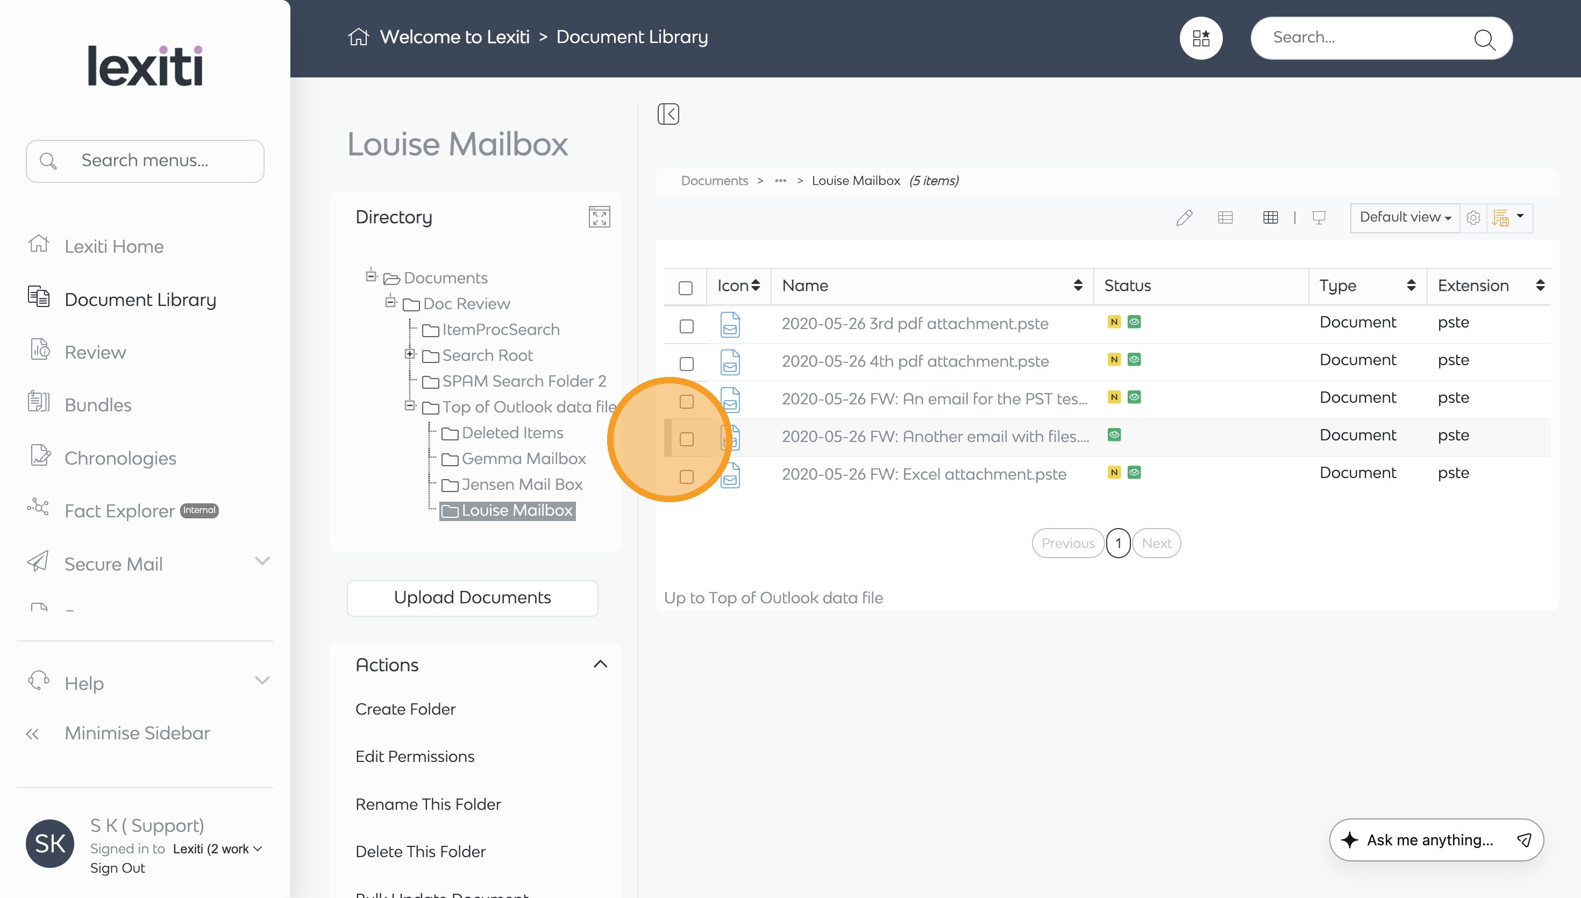Viewport: 1581px width, 898px height.
Task: Click the Search menus input field
Action: pyautogui.click(x=146, y=161)
